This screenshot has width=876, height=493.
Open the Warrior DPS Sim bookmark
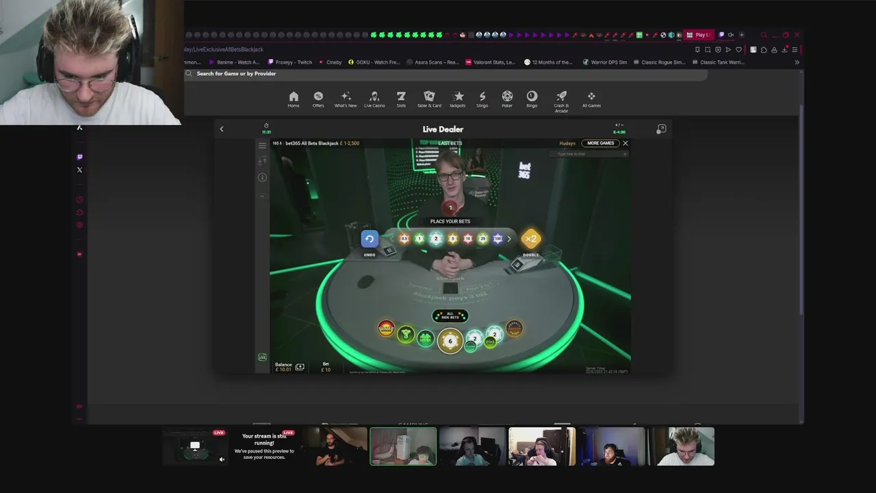pyautogui.click(x=605, y=62)
